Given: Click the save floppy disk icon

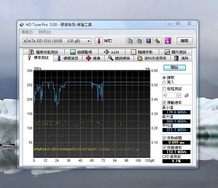Looking at the screenshot, I should coord(148,41).
